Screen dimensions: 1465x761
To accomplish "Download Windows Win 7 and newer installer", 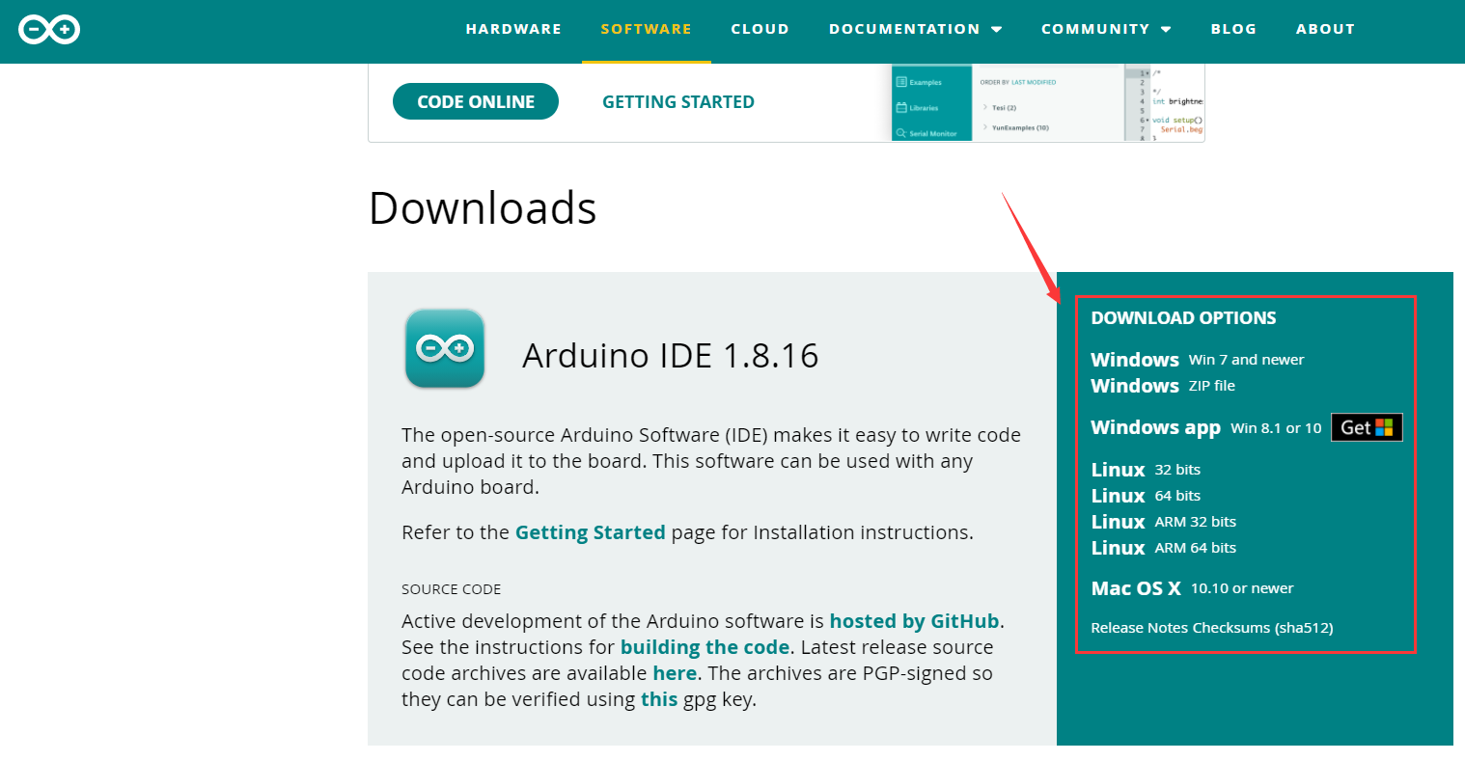I will 1198,360.
